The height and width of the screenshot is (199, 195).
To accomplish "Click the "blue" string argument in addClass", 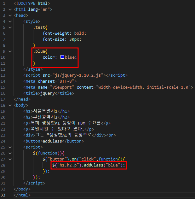I will 113,165.
